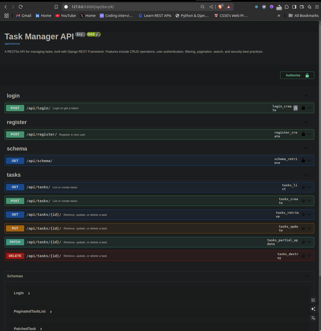This screenshot has height=331, width=321.
Task: Open the React Developer Tools extension icon
Action: (256, 7)
